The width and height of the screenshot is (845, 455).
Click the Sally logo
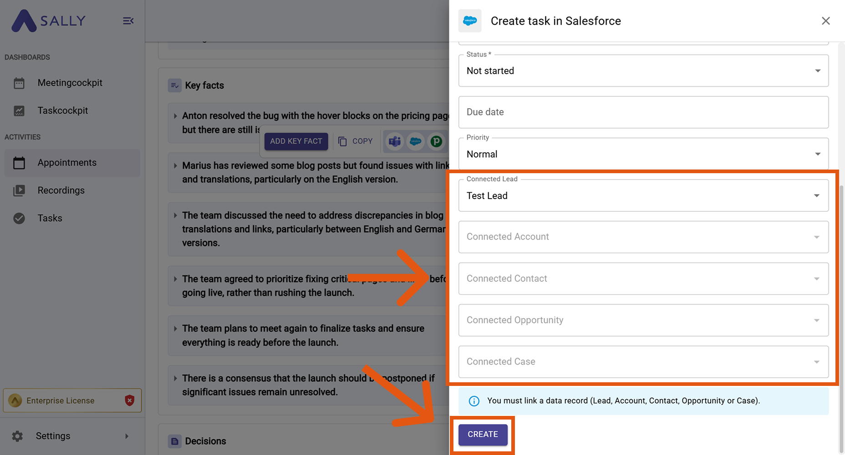click(x=48, y=21)
